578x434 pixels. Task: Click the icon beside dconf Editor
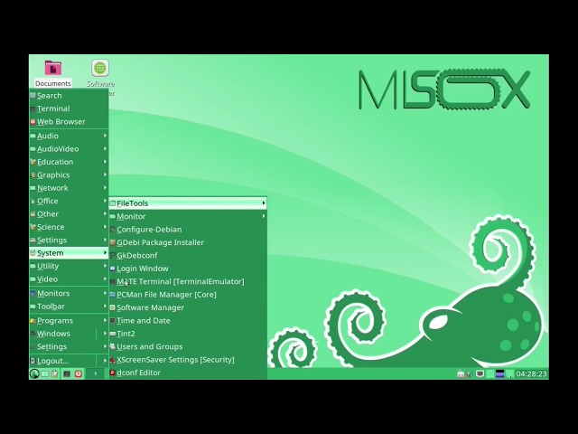[x=112, y=373]
